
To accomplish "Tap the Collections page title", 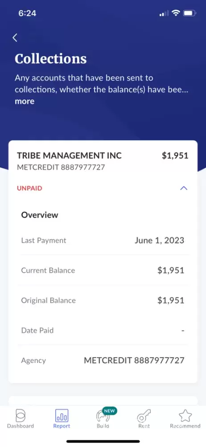I will pos(51,59).
